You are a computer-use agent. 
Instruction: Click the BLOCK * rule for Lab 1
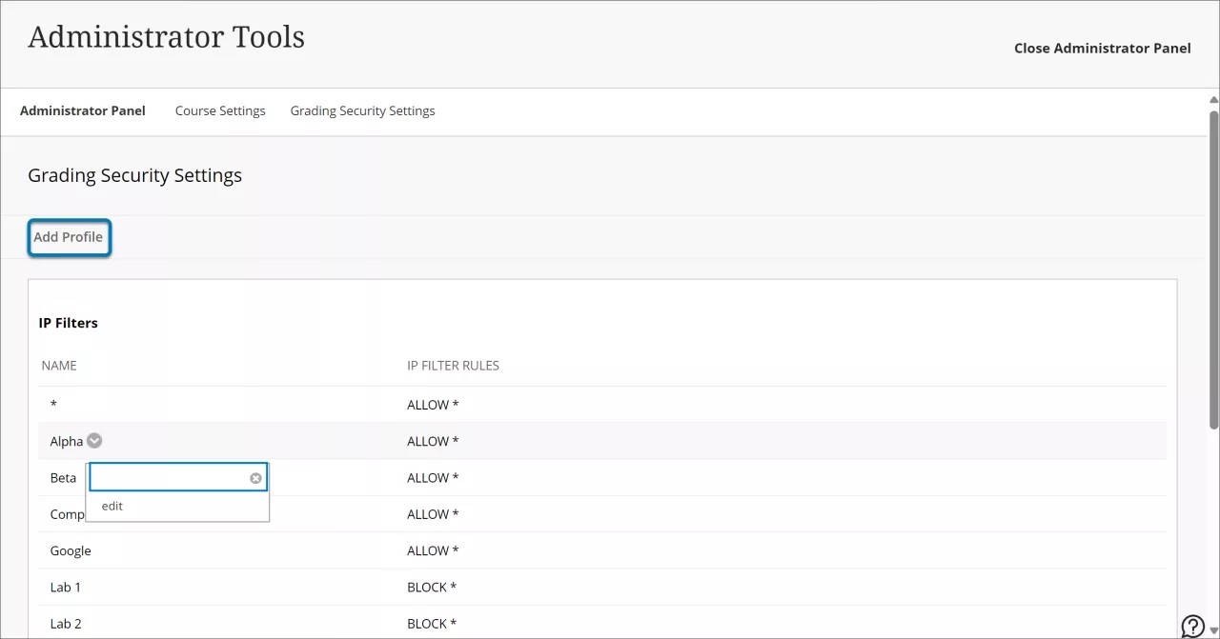[432, 587]
